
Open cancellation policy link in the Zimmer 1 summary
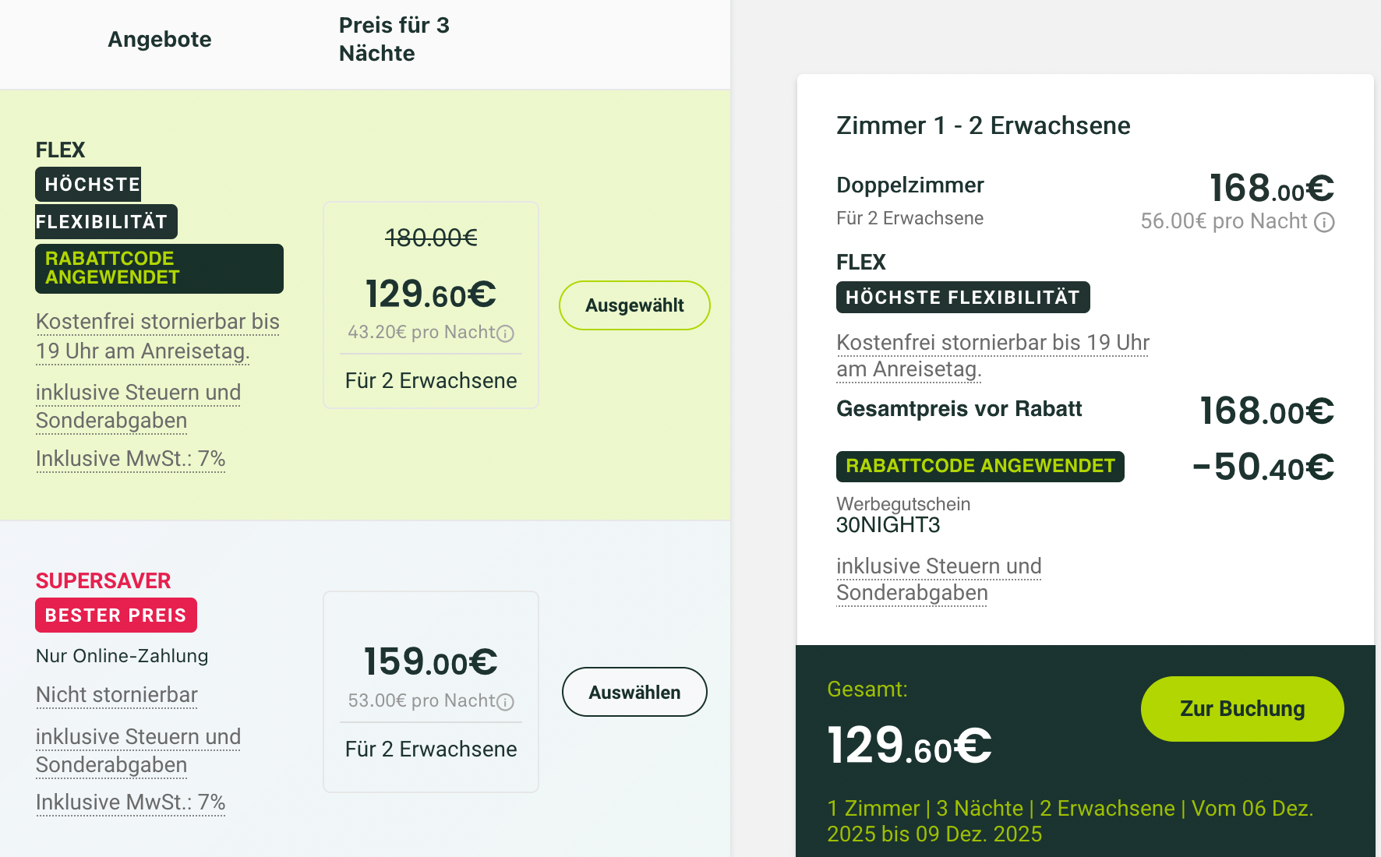point(992,355)
